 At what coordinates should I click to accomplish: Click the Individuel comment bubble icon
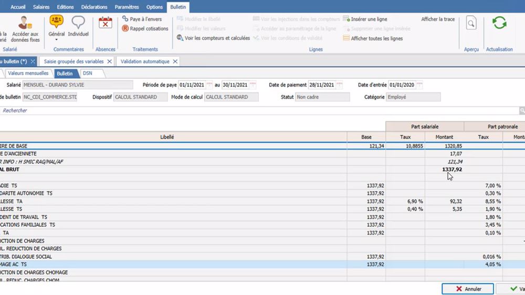78,22
